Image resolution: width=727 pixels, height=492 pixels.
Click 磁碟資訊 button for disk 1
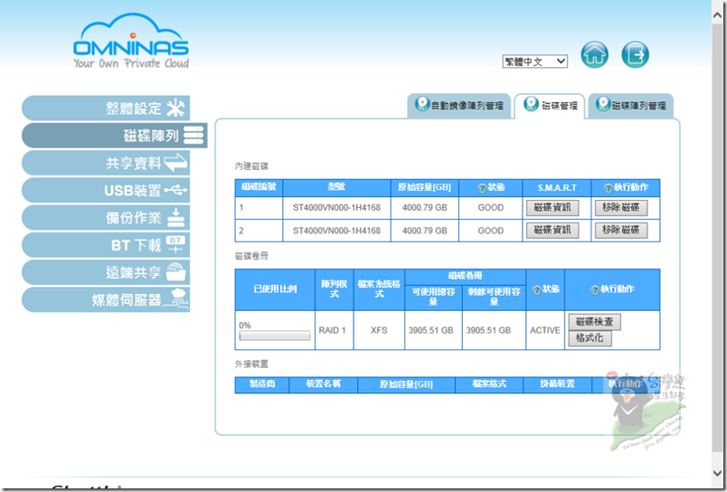(x=552, y=208)
